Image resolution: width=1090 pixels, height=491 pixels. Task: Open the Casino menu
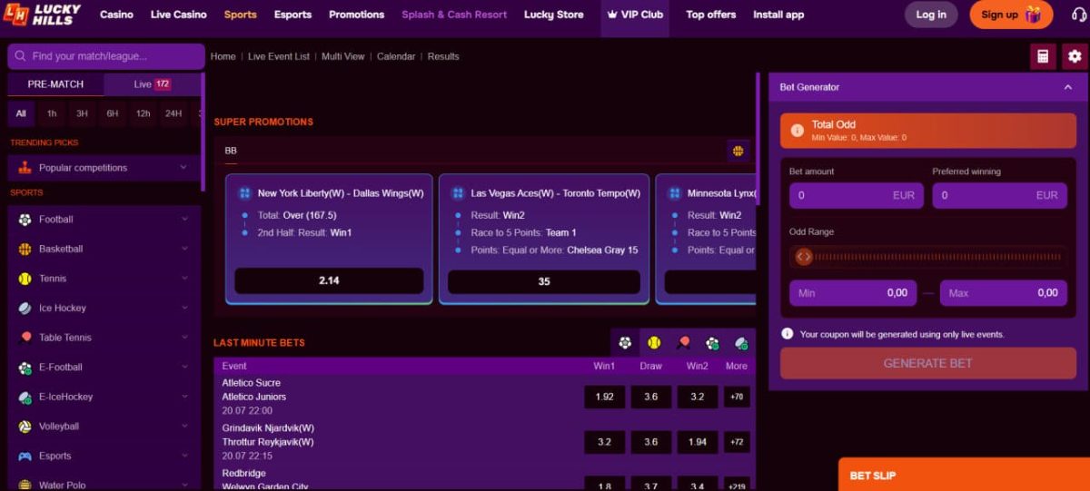click(x=116, y=15)
